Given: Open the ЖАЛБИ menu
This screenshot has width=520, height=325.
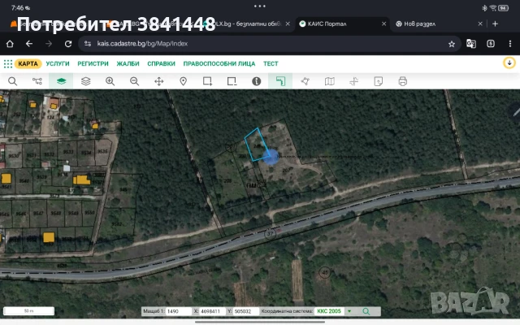Looking at the screenshot, I should (x=128, y=63).
